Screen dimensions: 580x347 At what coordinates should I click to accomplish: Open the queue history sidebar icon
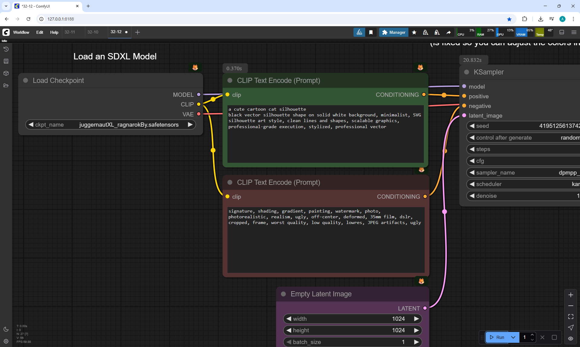tap(6, 49)
